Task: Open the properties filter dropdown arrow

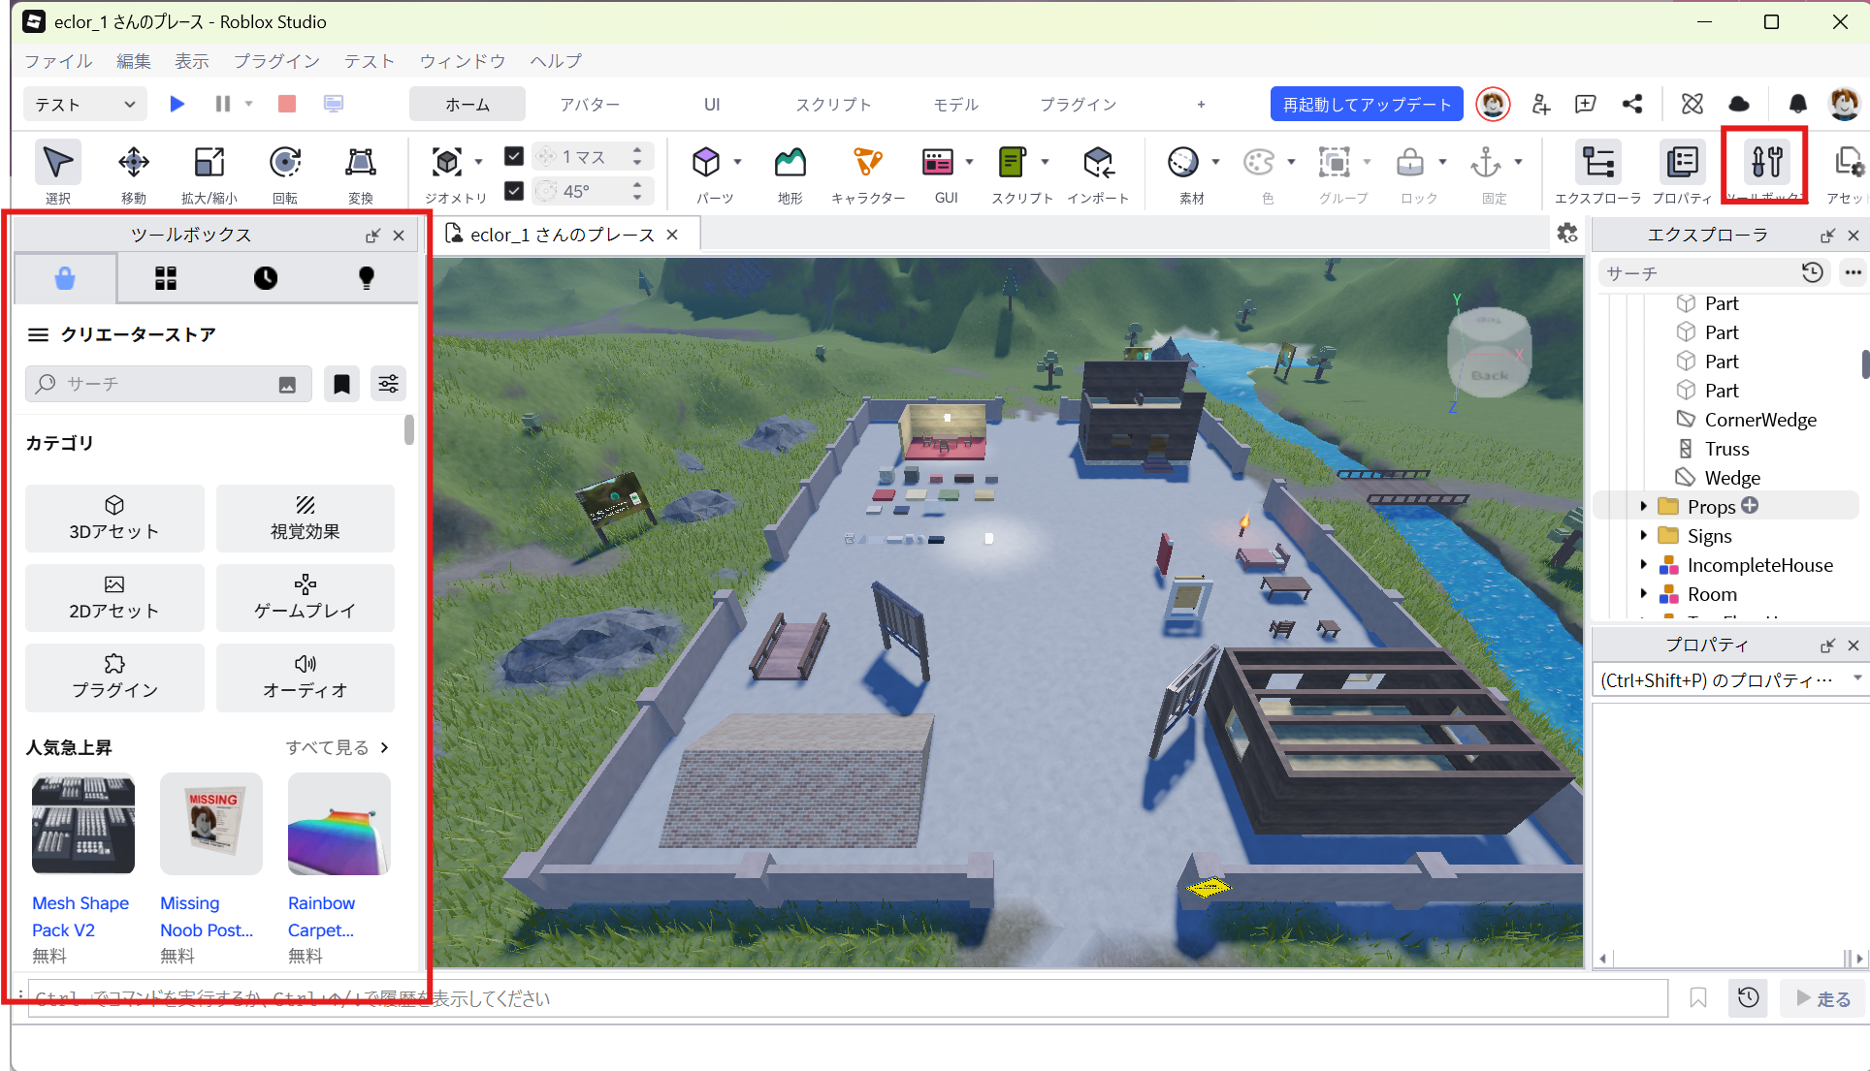Action: [1857, 678]
